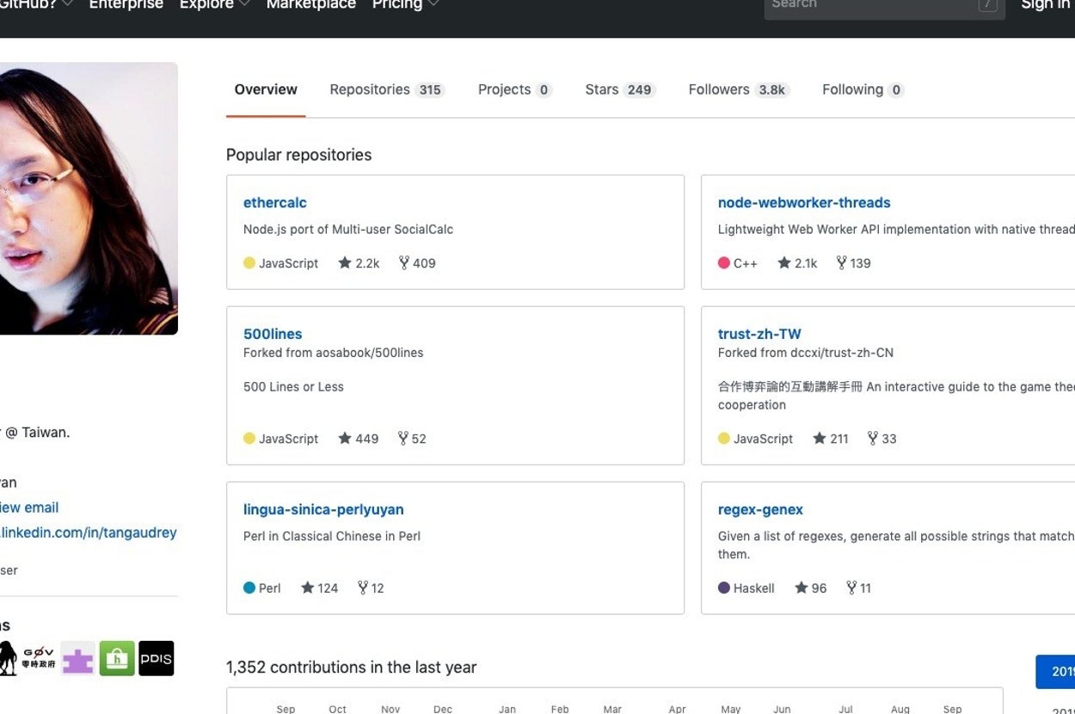Click the star icon for regex-genex
This screenshot has width=1075, height=714.
(x=802, y=588)
